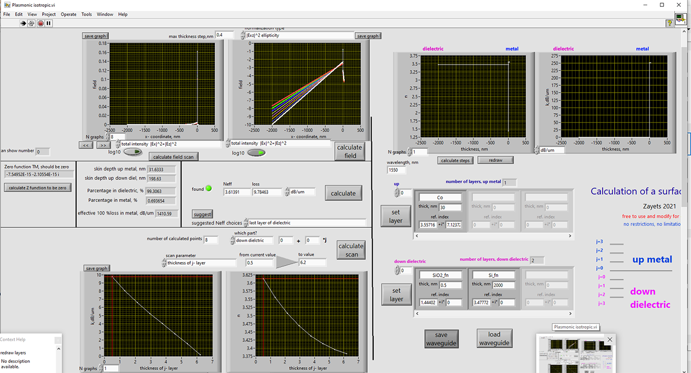Click the Pause icon in the toolbar
The image size is (691, 373).
[49, 23]
